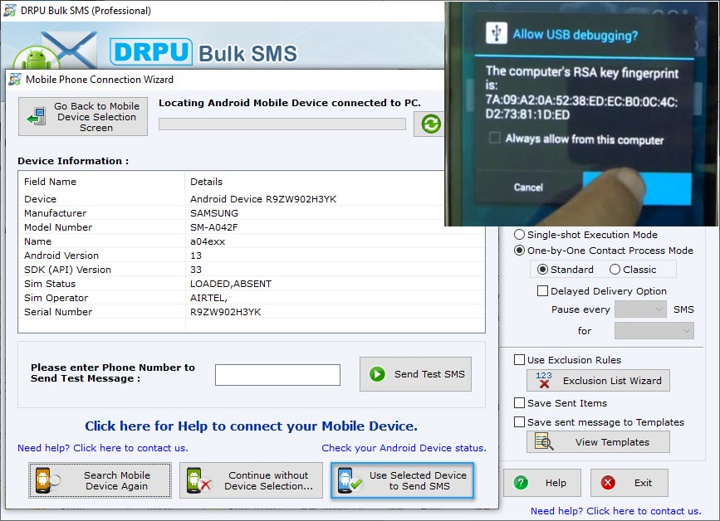Click the Sim Status field name

50,284
